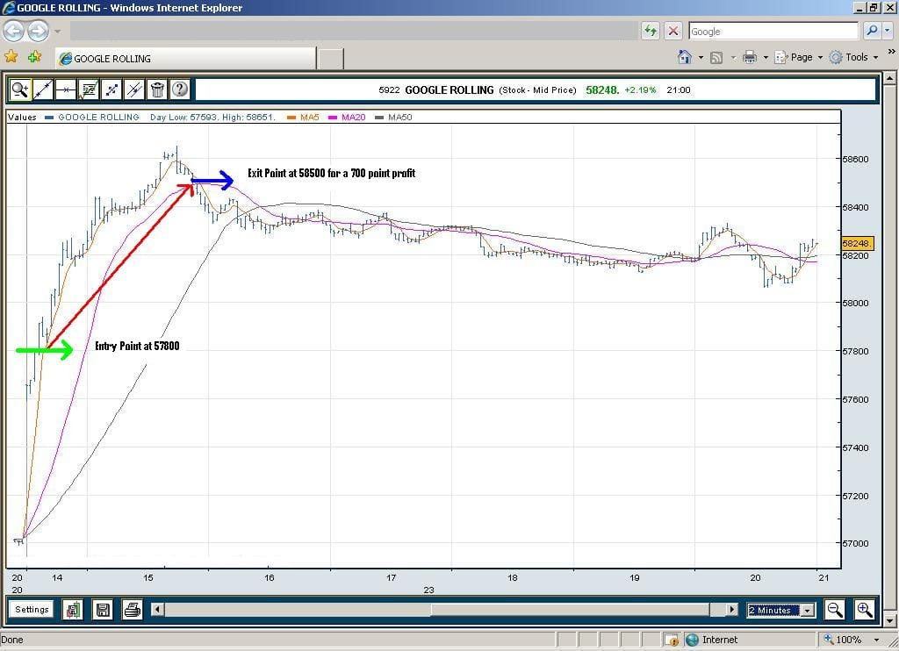Screen dimensions: 899x651
Task: Click right arrow of chart scrollbar
Action: pyautogui.click(x=731, y=609)
